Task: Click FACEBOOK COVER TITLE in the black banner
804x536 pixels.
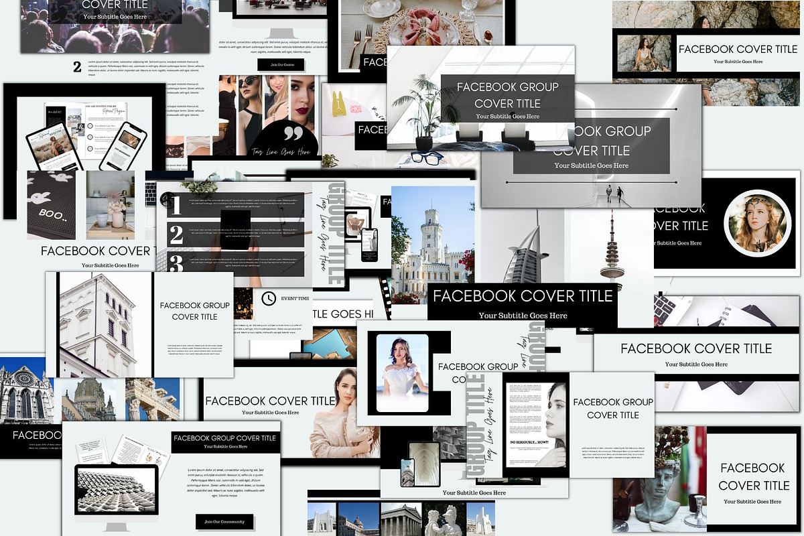Action: click(x=521, y=296)
